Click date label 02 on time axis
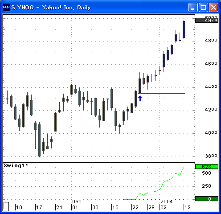Image resolution: width=221 pixels, height=214 pixels. pos(164,207)
